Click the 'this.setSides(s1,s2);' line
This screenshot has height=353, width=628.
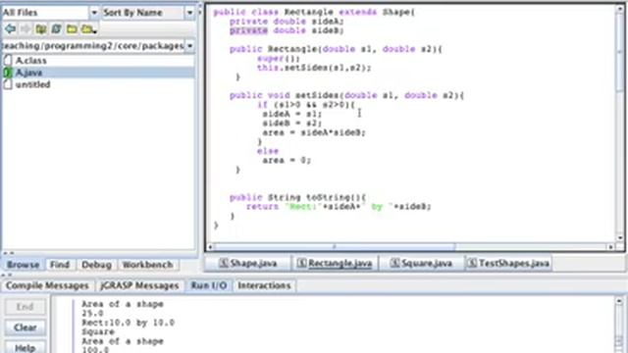tap(314, 68)
